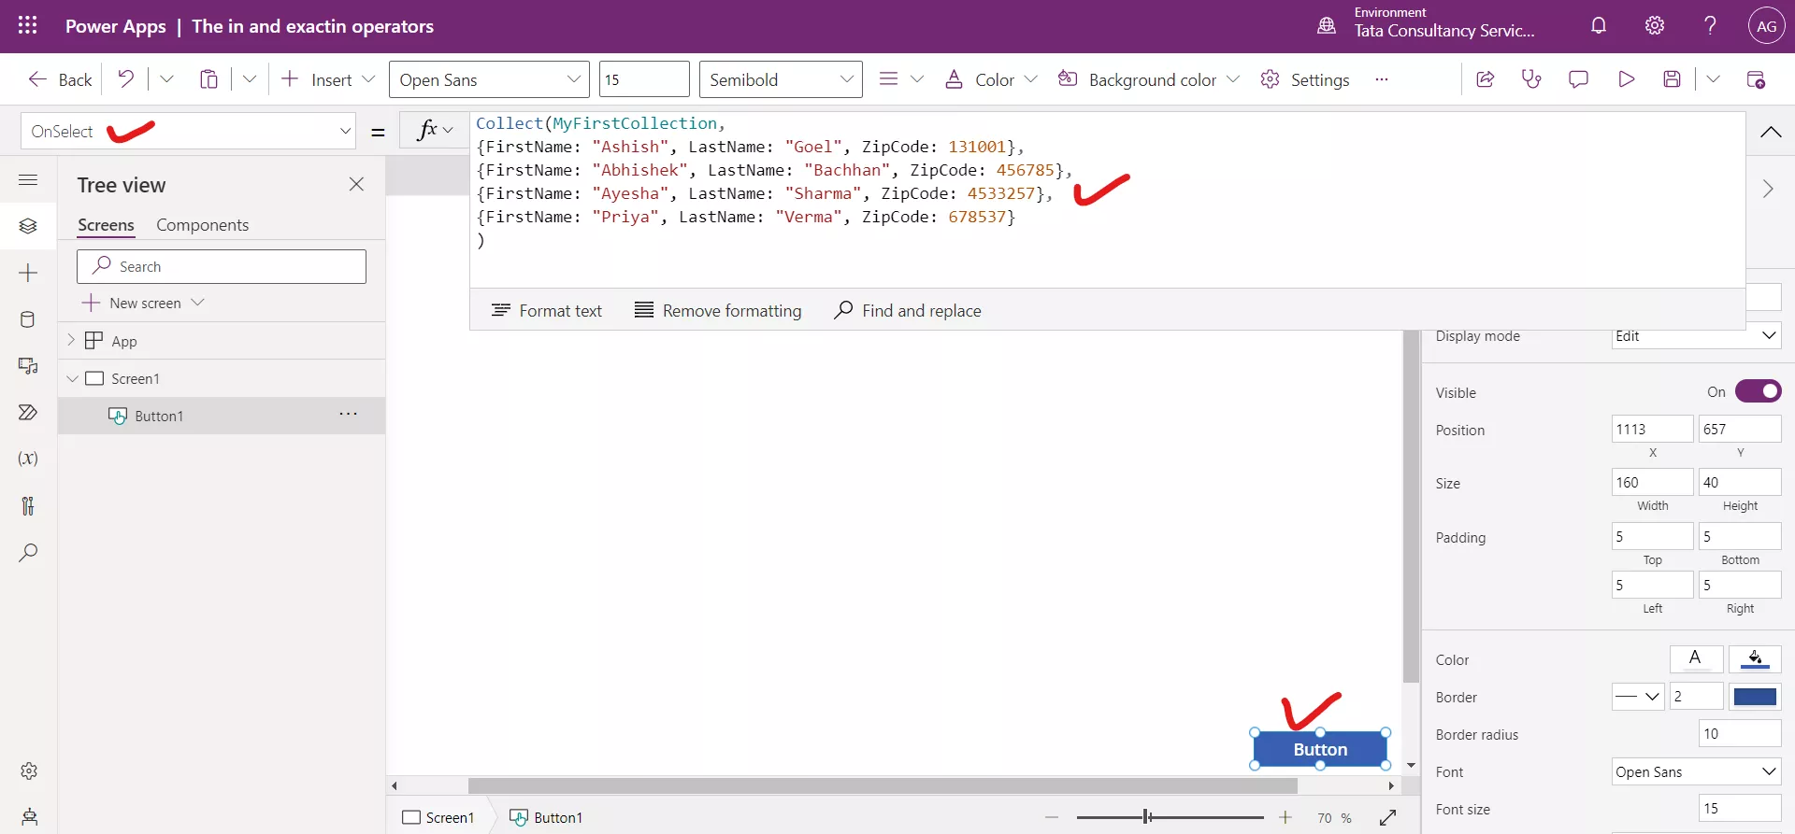
Task: Open the Power Automate icon in sidebar
Action: 28,412
